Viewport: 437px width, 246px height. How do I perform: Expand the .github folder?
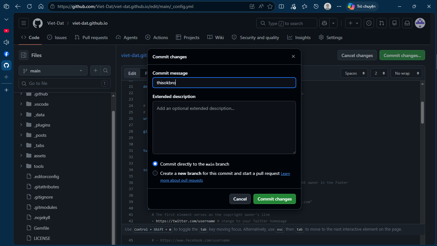point(21,94)
